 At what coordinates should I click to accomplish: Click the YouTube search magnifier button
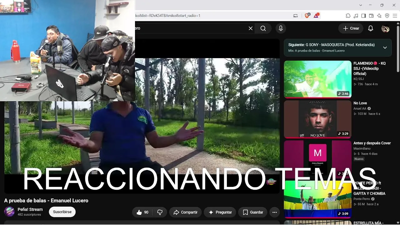pyautogui.click(x=263, y=28)
